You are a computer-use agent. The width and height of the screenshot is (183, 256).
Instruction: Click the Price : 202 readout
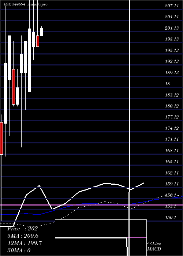(23, 229)
